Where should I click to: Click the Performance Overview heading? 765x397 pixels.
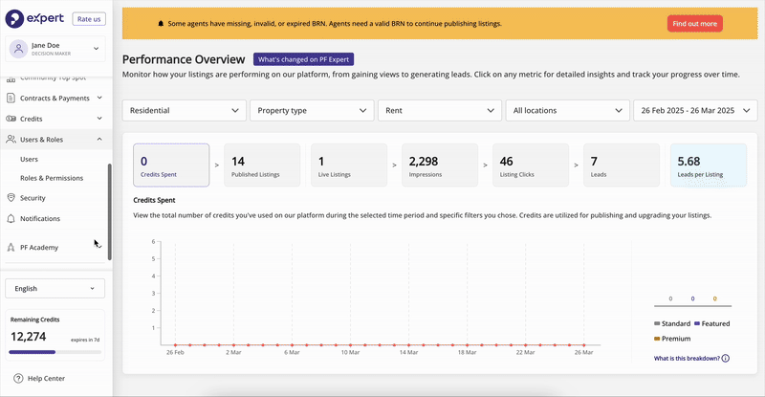184,59
